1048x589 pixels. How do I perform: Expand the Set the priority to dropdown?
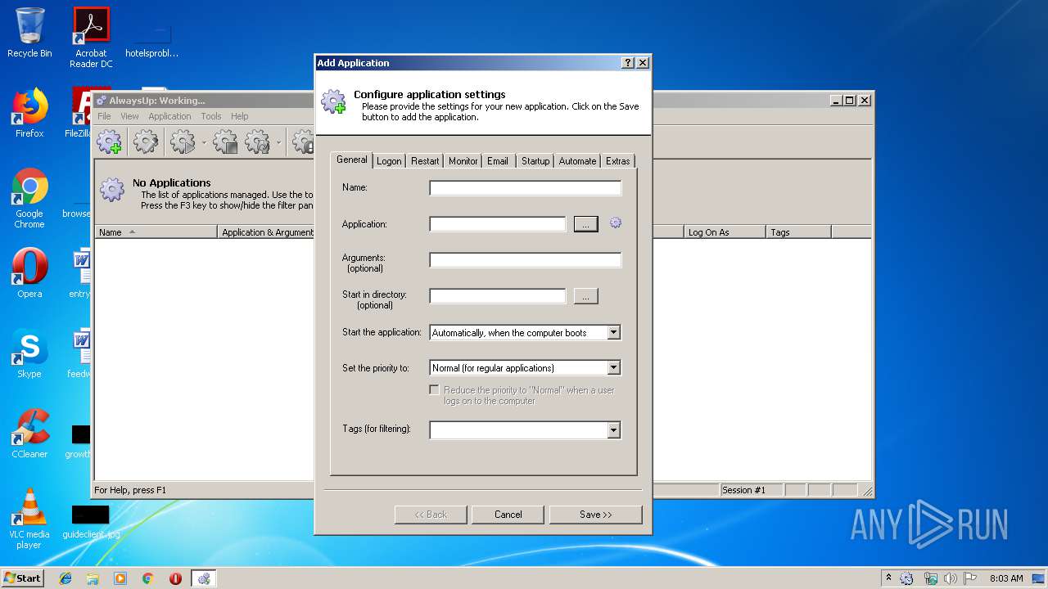614,368
